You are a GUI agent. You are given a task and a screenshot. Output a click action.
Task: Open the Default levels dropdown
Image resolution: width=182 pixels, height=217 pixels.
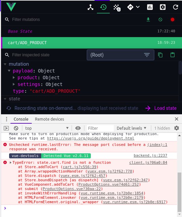[131, 128]
